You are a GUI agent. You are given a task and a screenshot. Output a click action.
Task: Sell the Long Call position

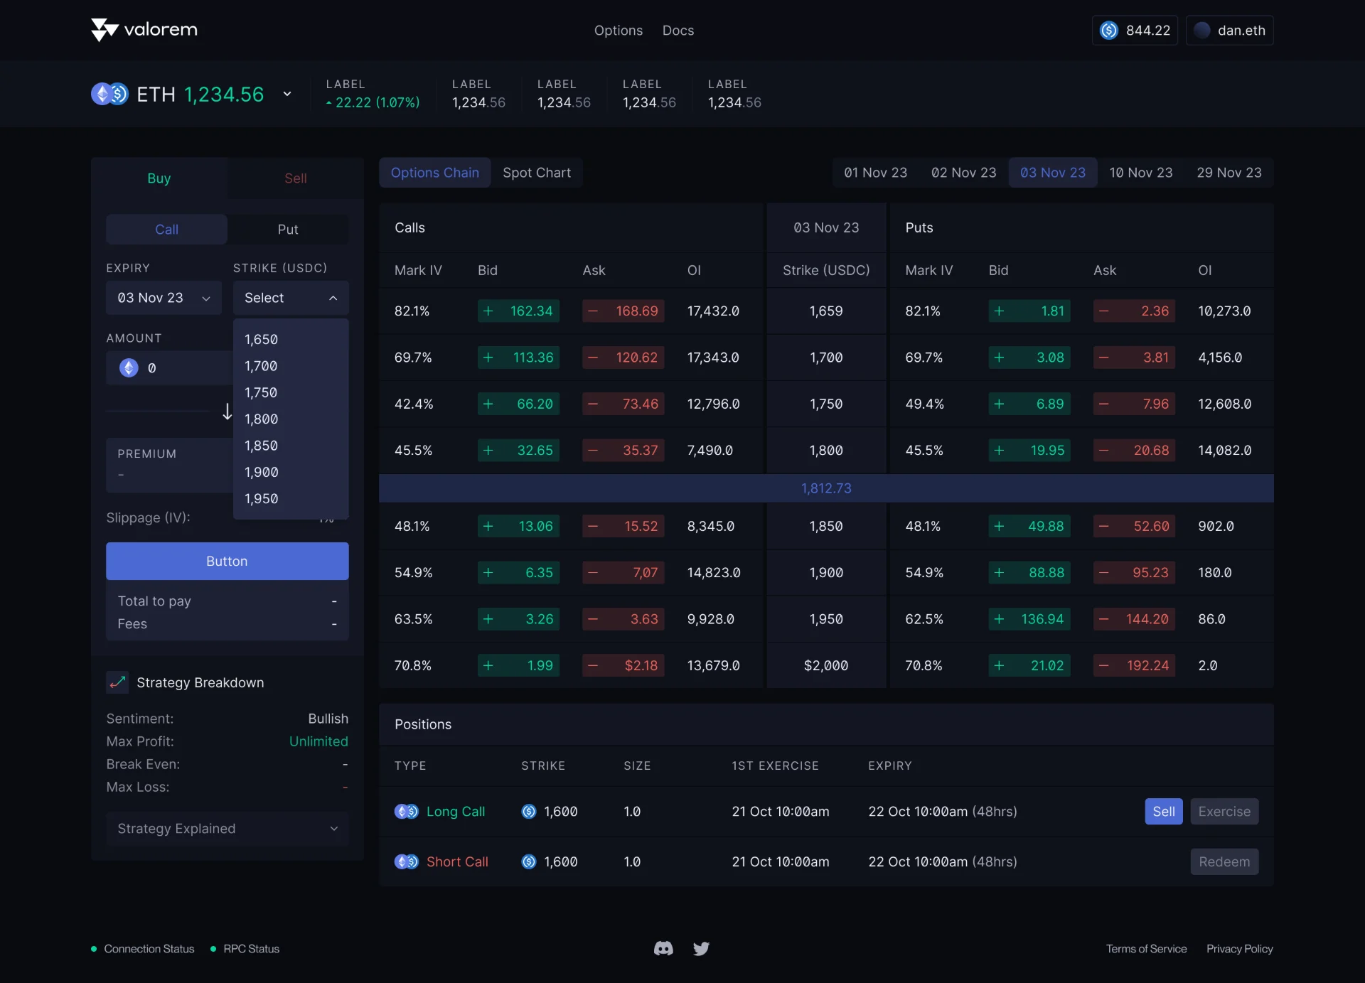pos(1163,811)
